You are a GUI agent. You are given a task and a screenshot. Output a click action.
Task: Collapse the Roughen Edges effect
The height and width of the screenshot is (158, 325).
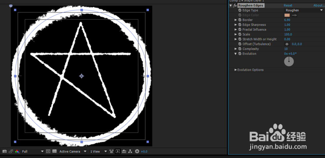[x=231, y=5]
